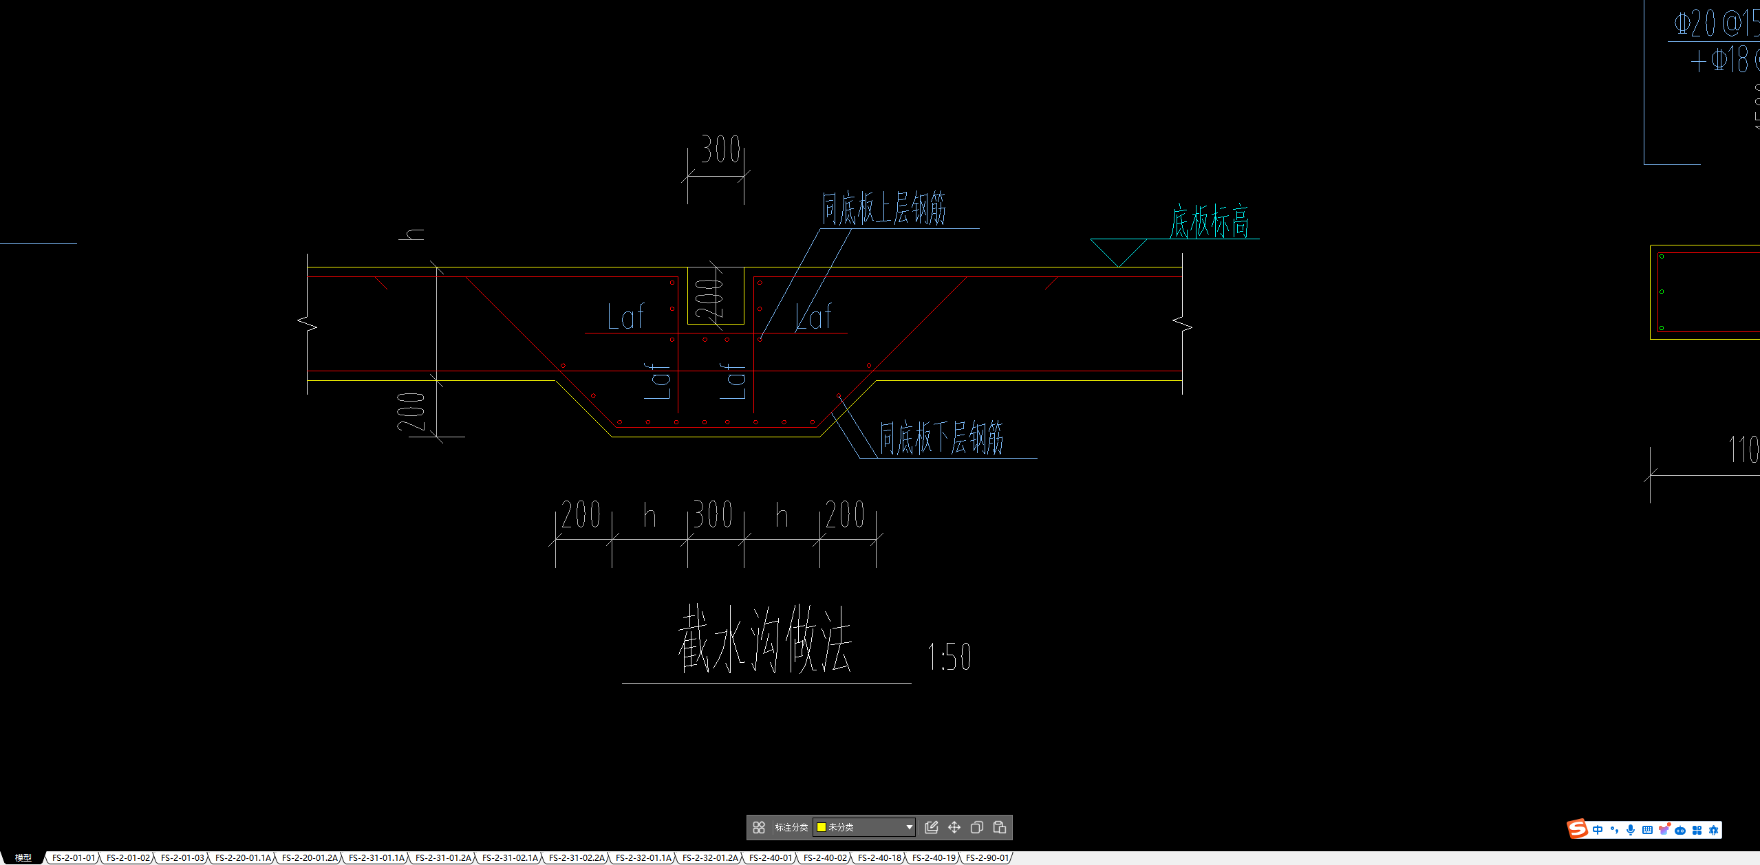1760x865 pixels.
Task: Select layout tab FS-2-32-01.2A
Action: point(710,857)
